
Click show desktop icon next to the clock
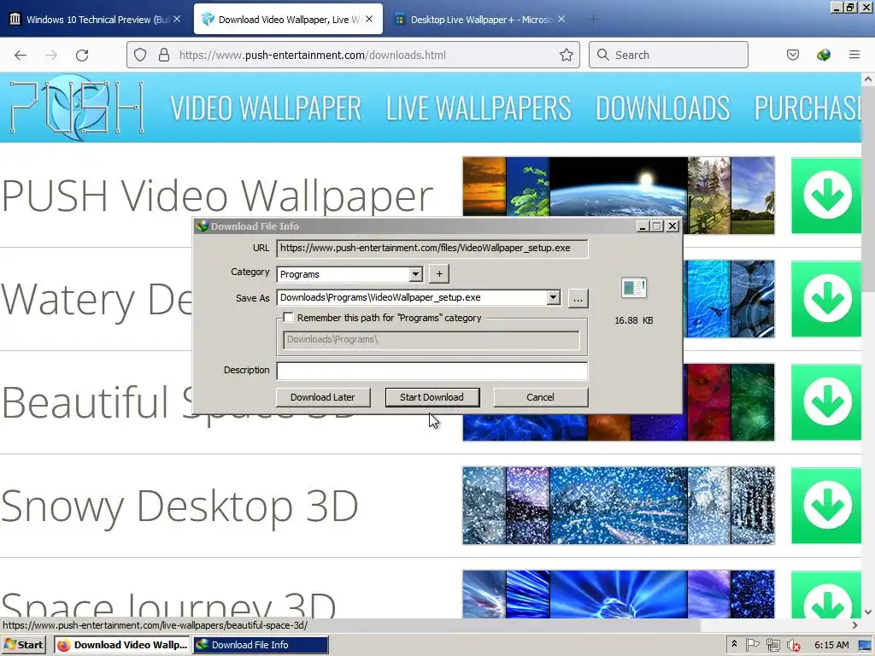[865, 646]
